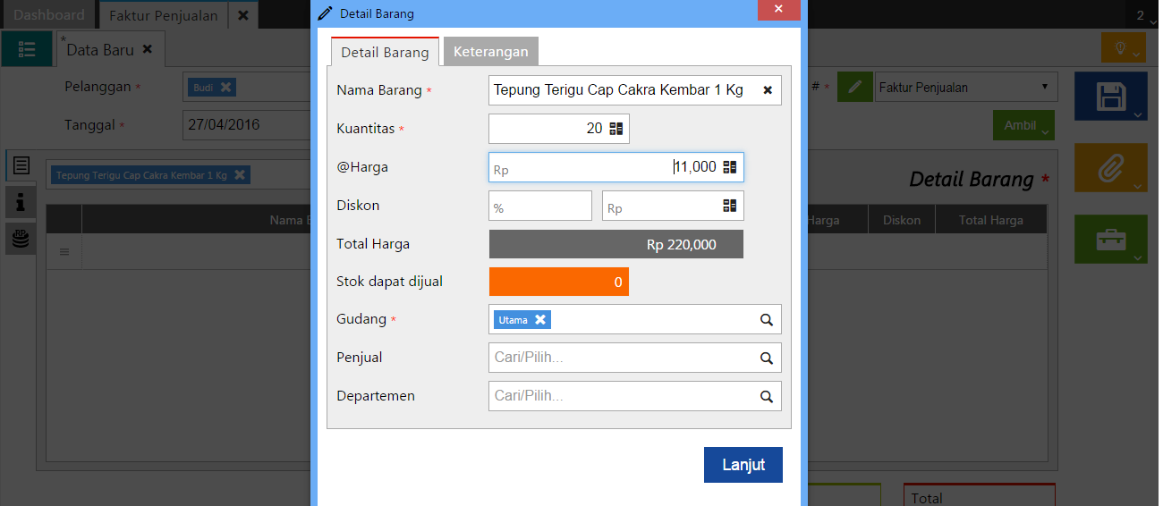Clear the Nama Barang field with X
1163x506 pixels.
(x=768, y=90)
